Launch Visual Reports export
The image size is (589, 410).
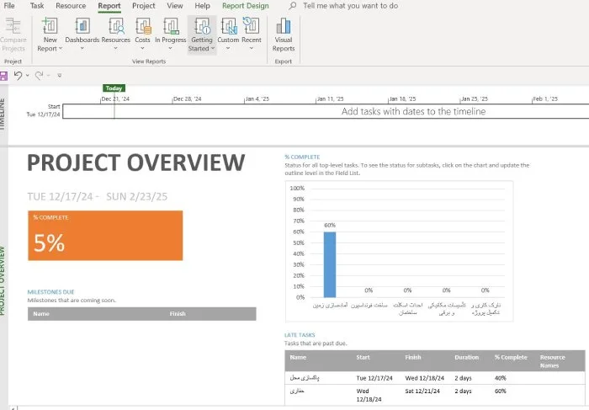[284, 34]
